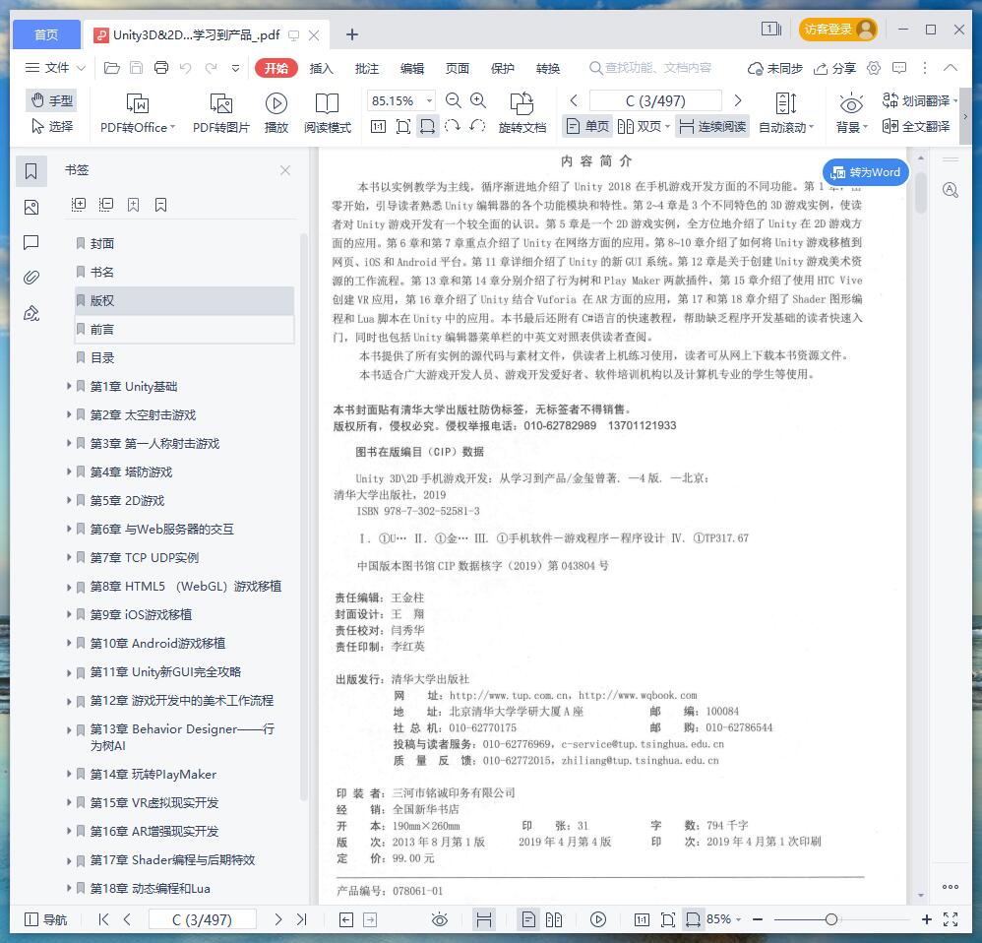This screenshot has height=943, width=982.
Task: Click the page number field C (3/497) in toolbar
Action: click(655, 100)
